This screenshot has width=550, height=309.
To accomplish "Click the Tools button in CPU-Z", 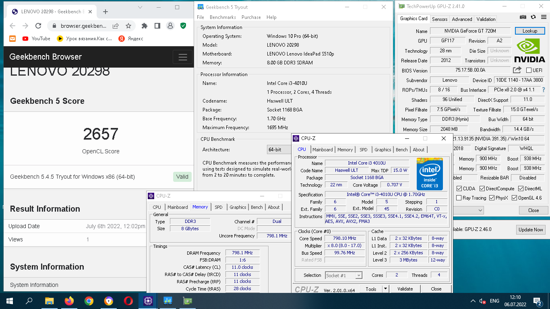I will [371, 288].
